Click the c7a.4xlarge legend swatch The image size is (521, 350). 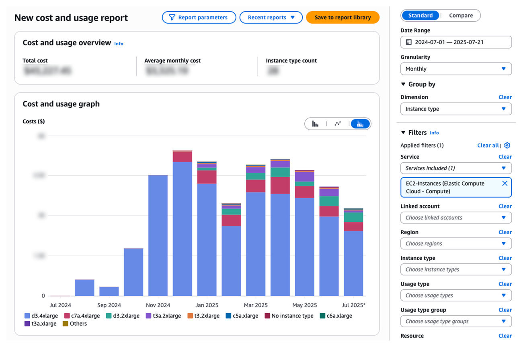click(67, 316)
